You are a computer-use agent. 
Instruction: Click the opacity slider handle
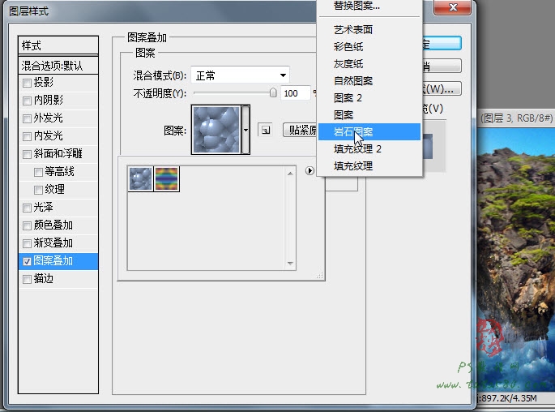tap(273, 92)
